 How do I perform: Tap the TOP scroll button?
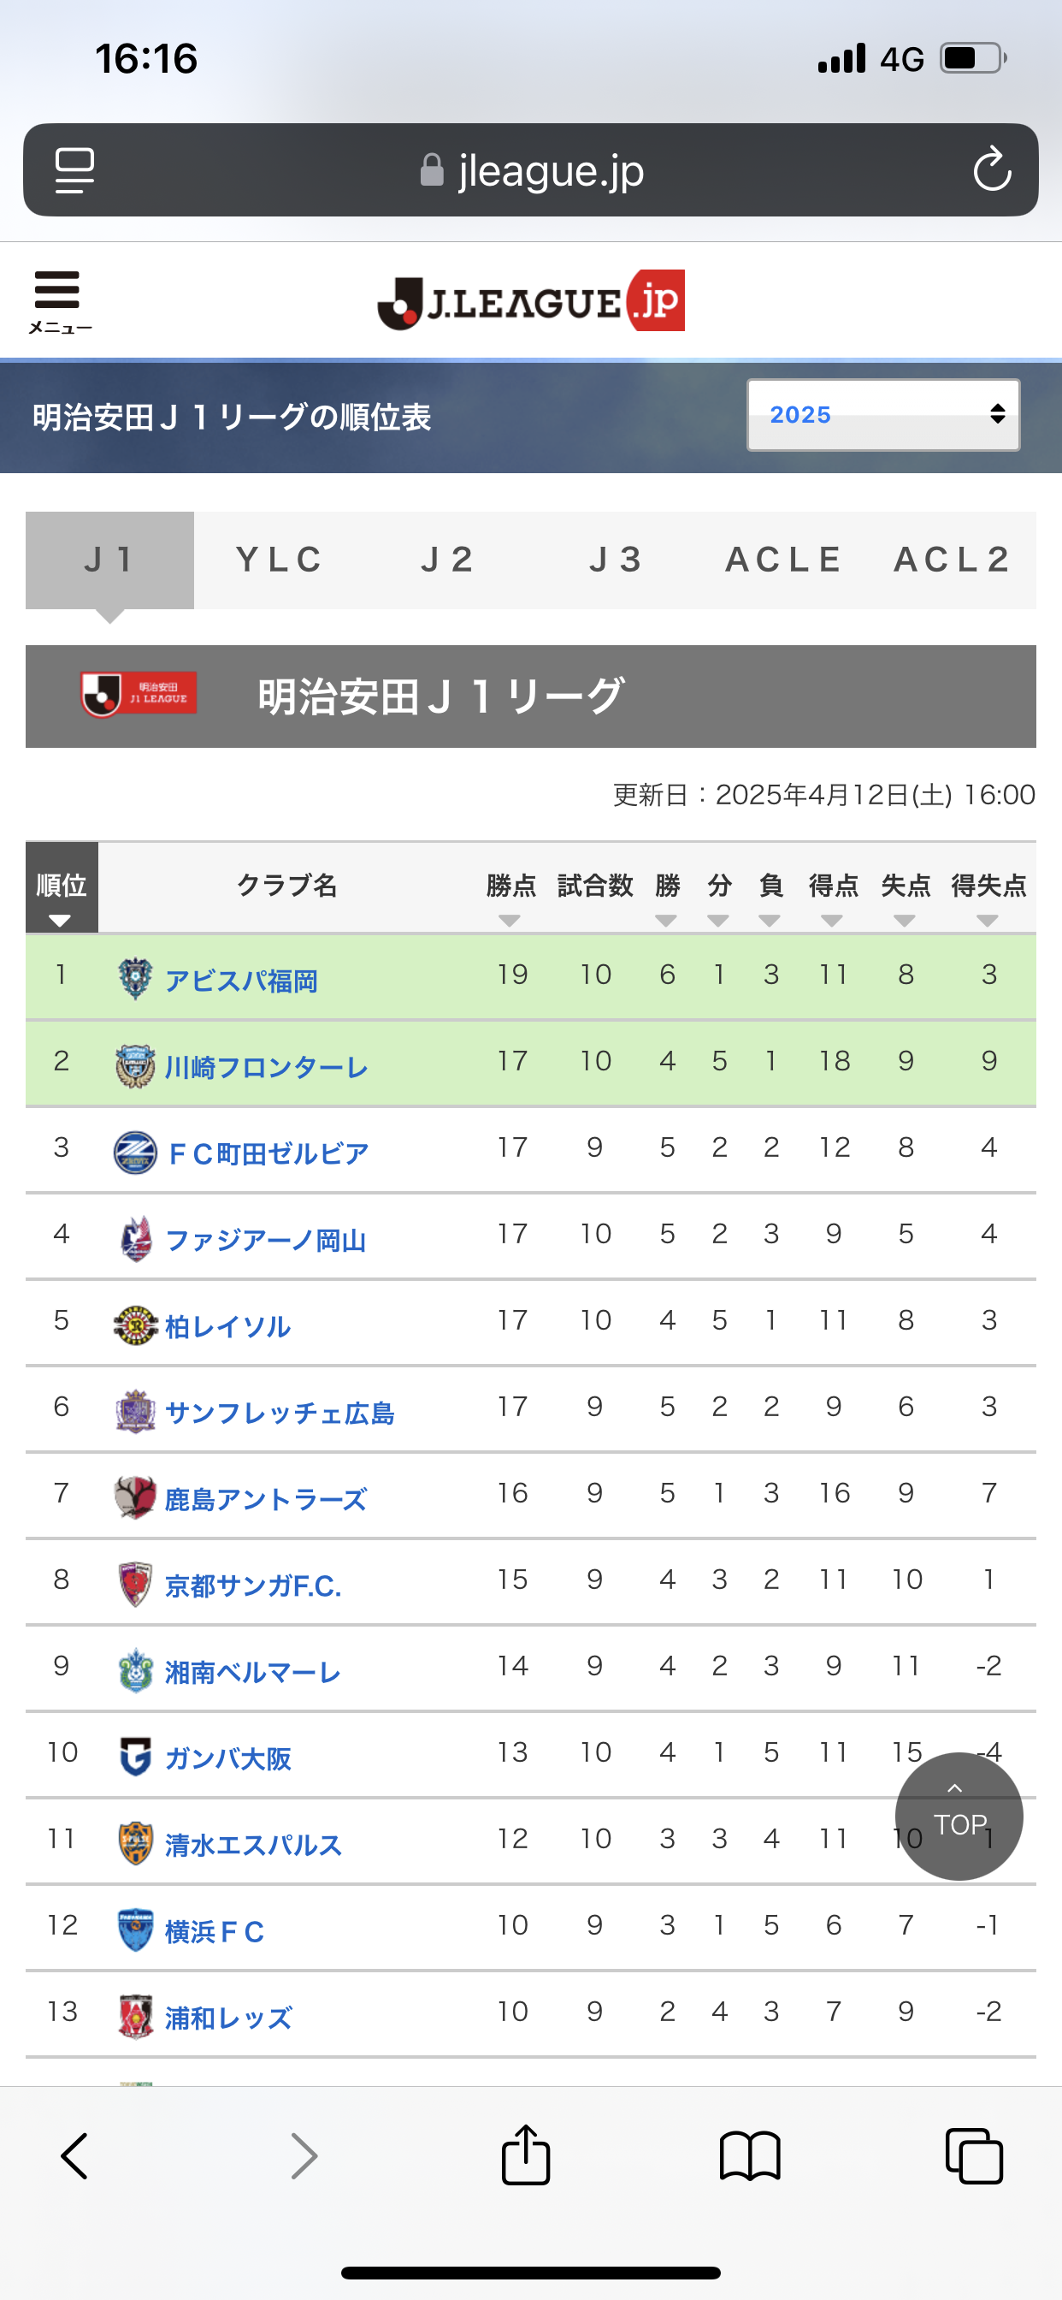click(x=959, y=1815)
